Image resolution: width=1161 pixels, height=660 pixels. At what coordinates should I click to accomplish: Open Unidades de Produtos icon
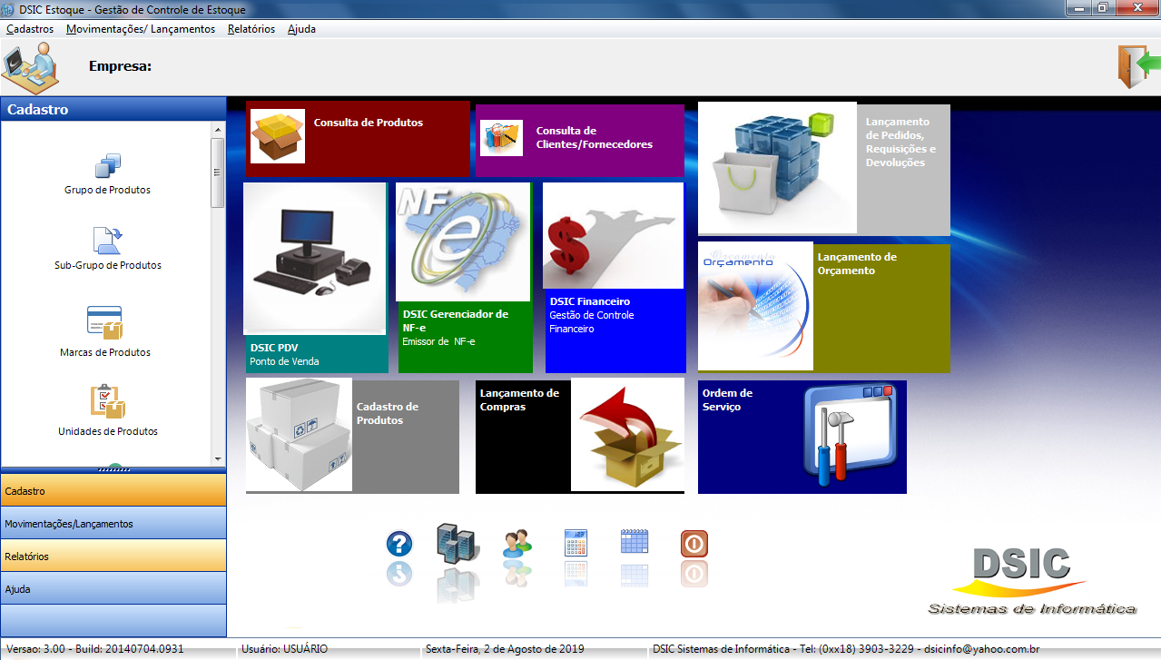pyautogui.click(x=107, y=402)
